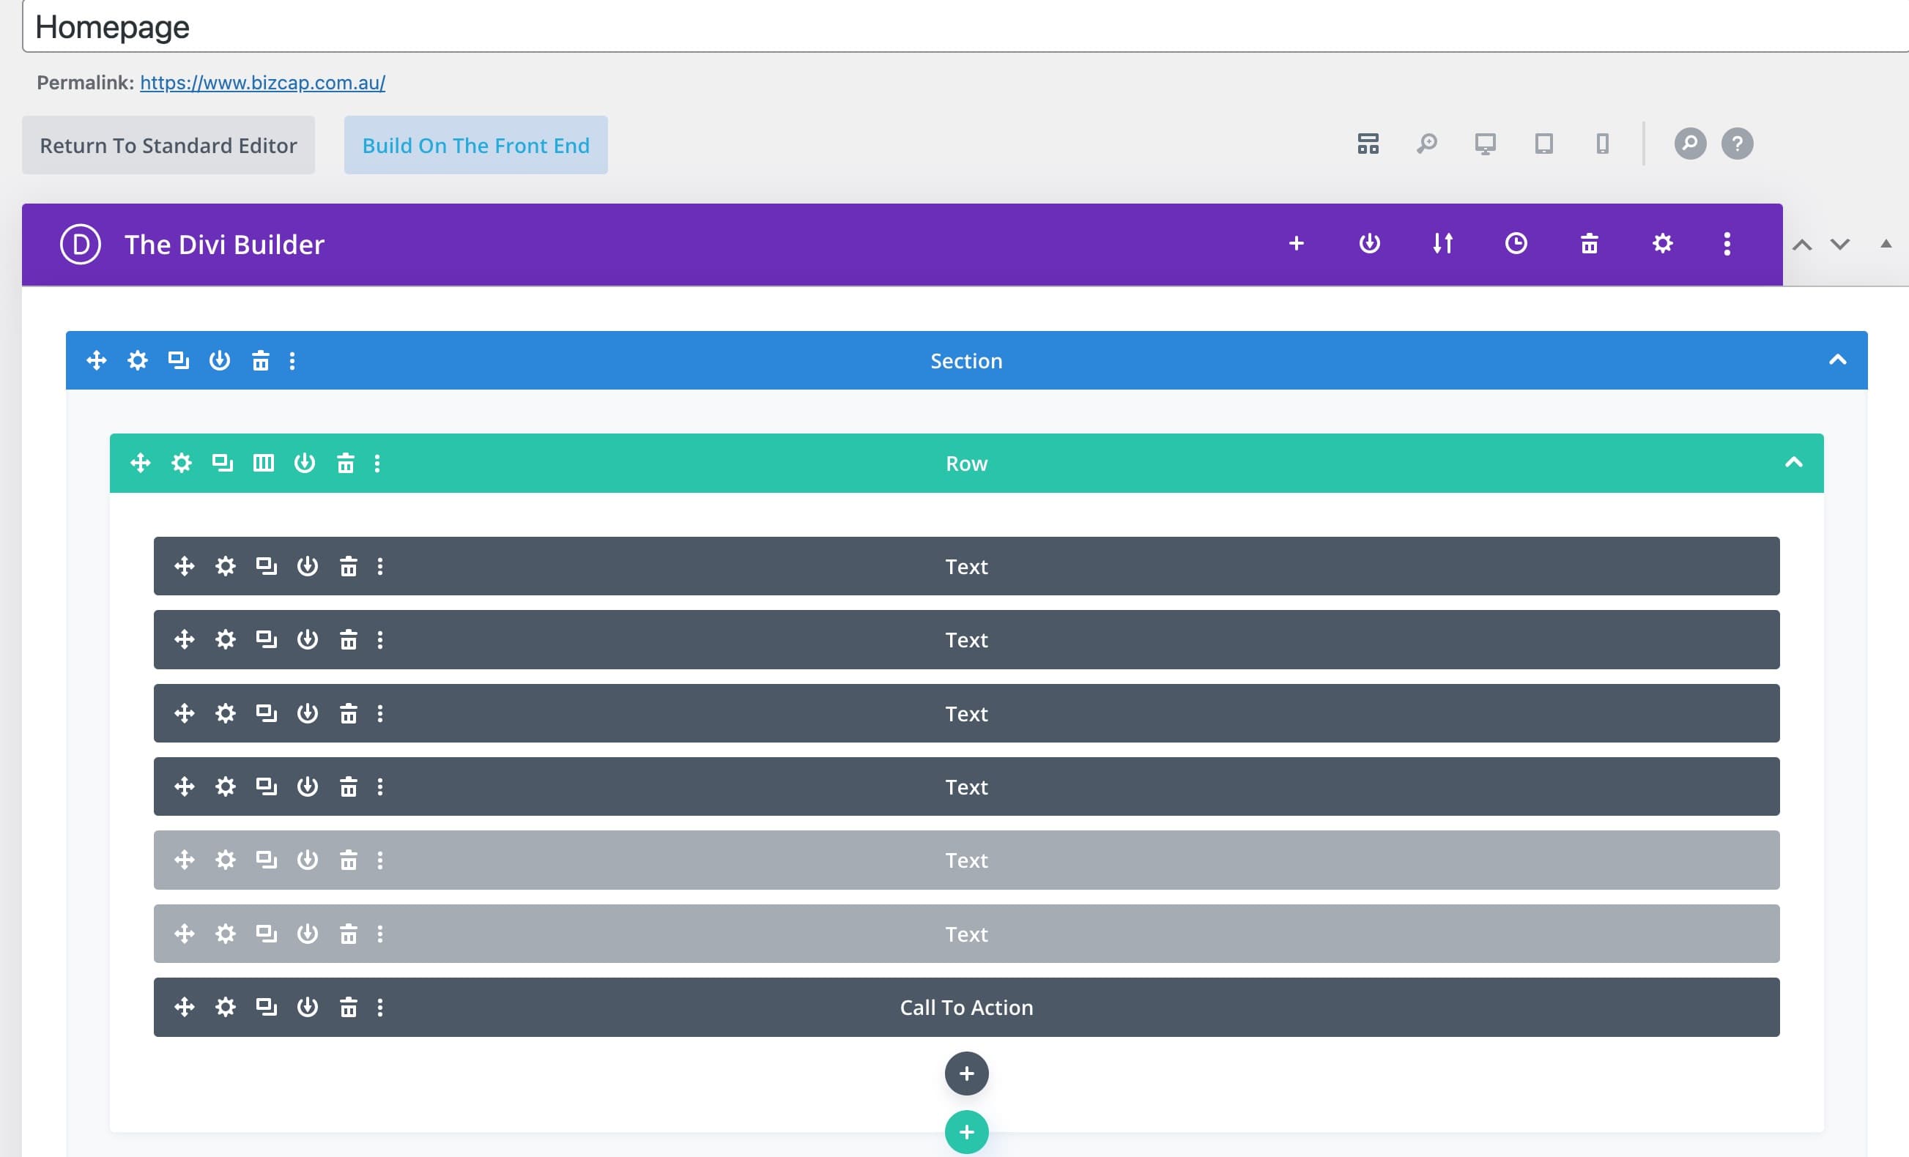
Task: Click the Section bar label
Action: 966,361
